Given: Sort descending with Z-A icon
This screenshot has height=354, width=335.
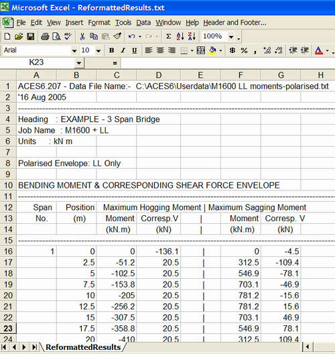Looking at the screenshot, I should pos(192,36).
